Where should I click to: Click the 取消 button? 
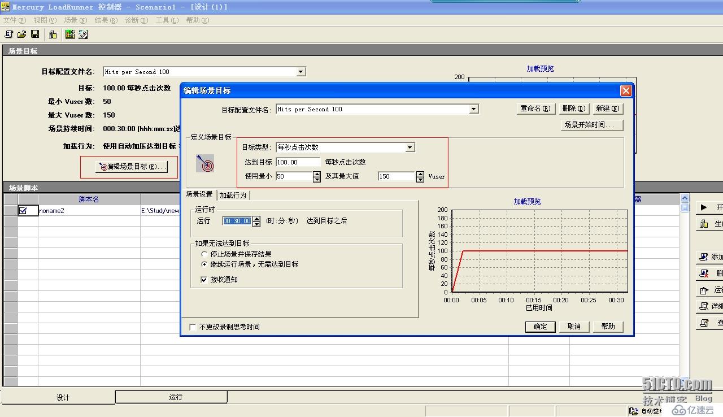(574, 327)
